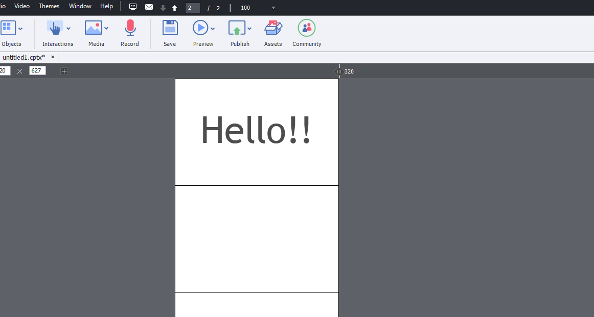Open the zoom level dropdown
This screenshot has width=594, height=317.
click(x=274, y=8)
